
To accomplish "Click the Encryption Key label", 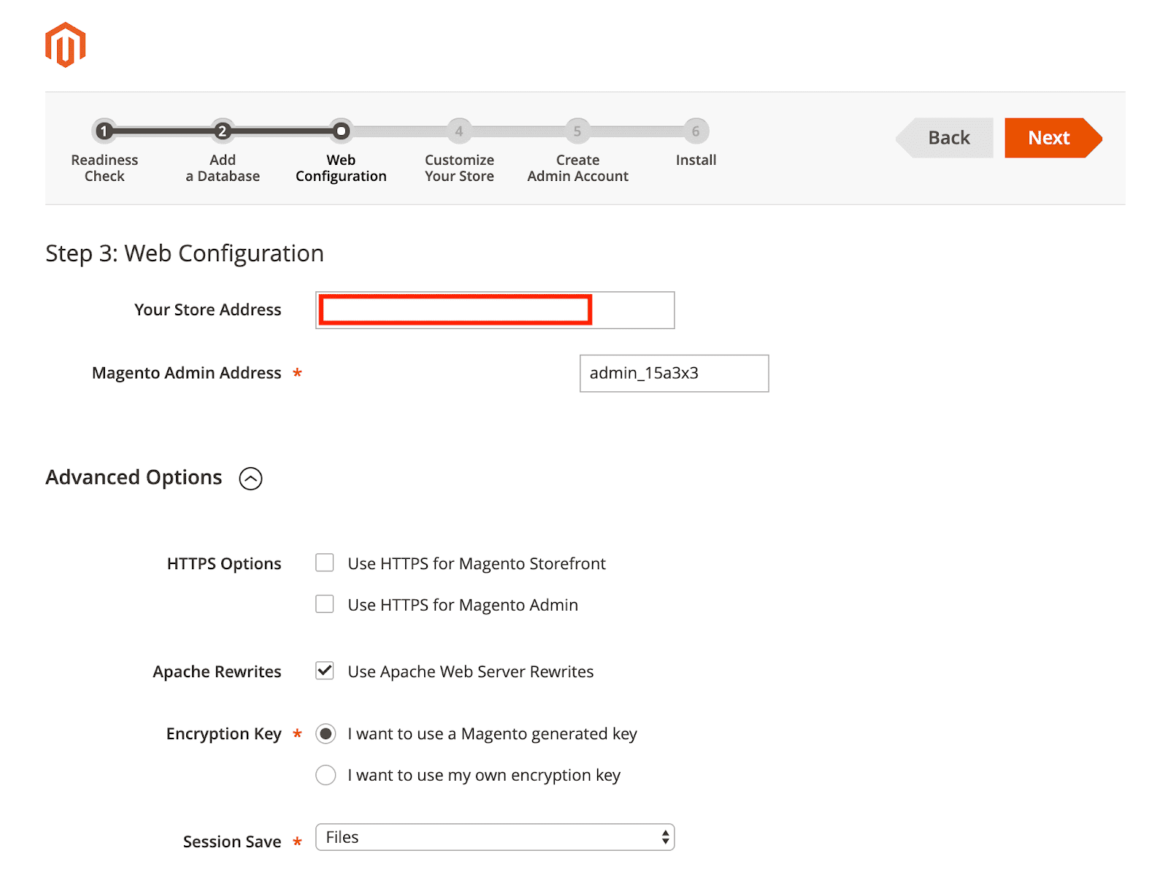I will coord(223,733).
